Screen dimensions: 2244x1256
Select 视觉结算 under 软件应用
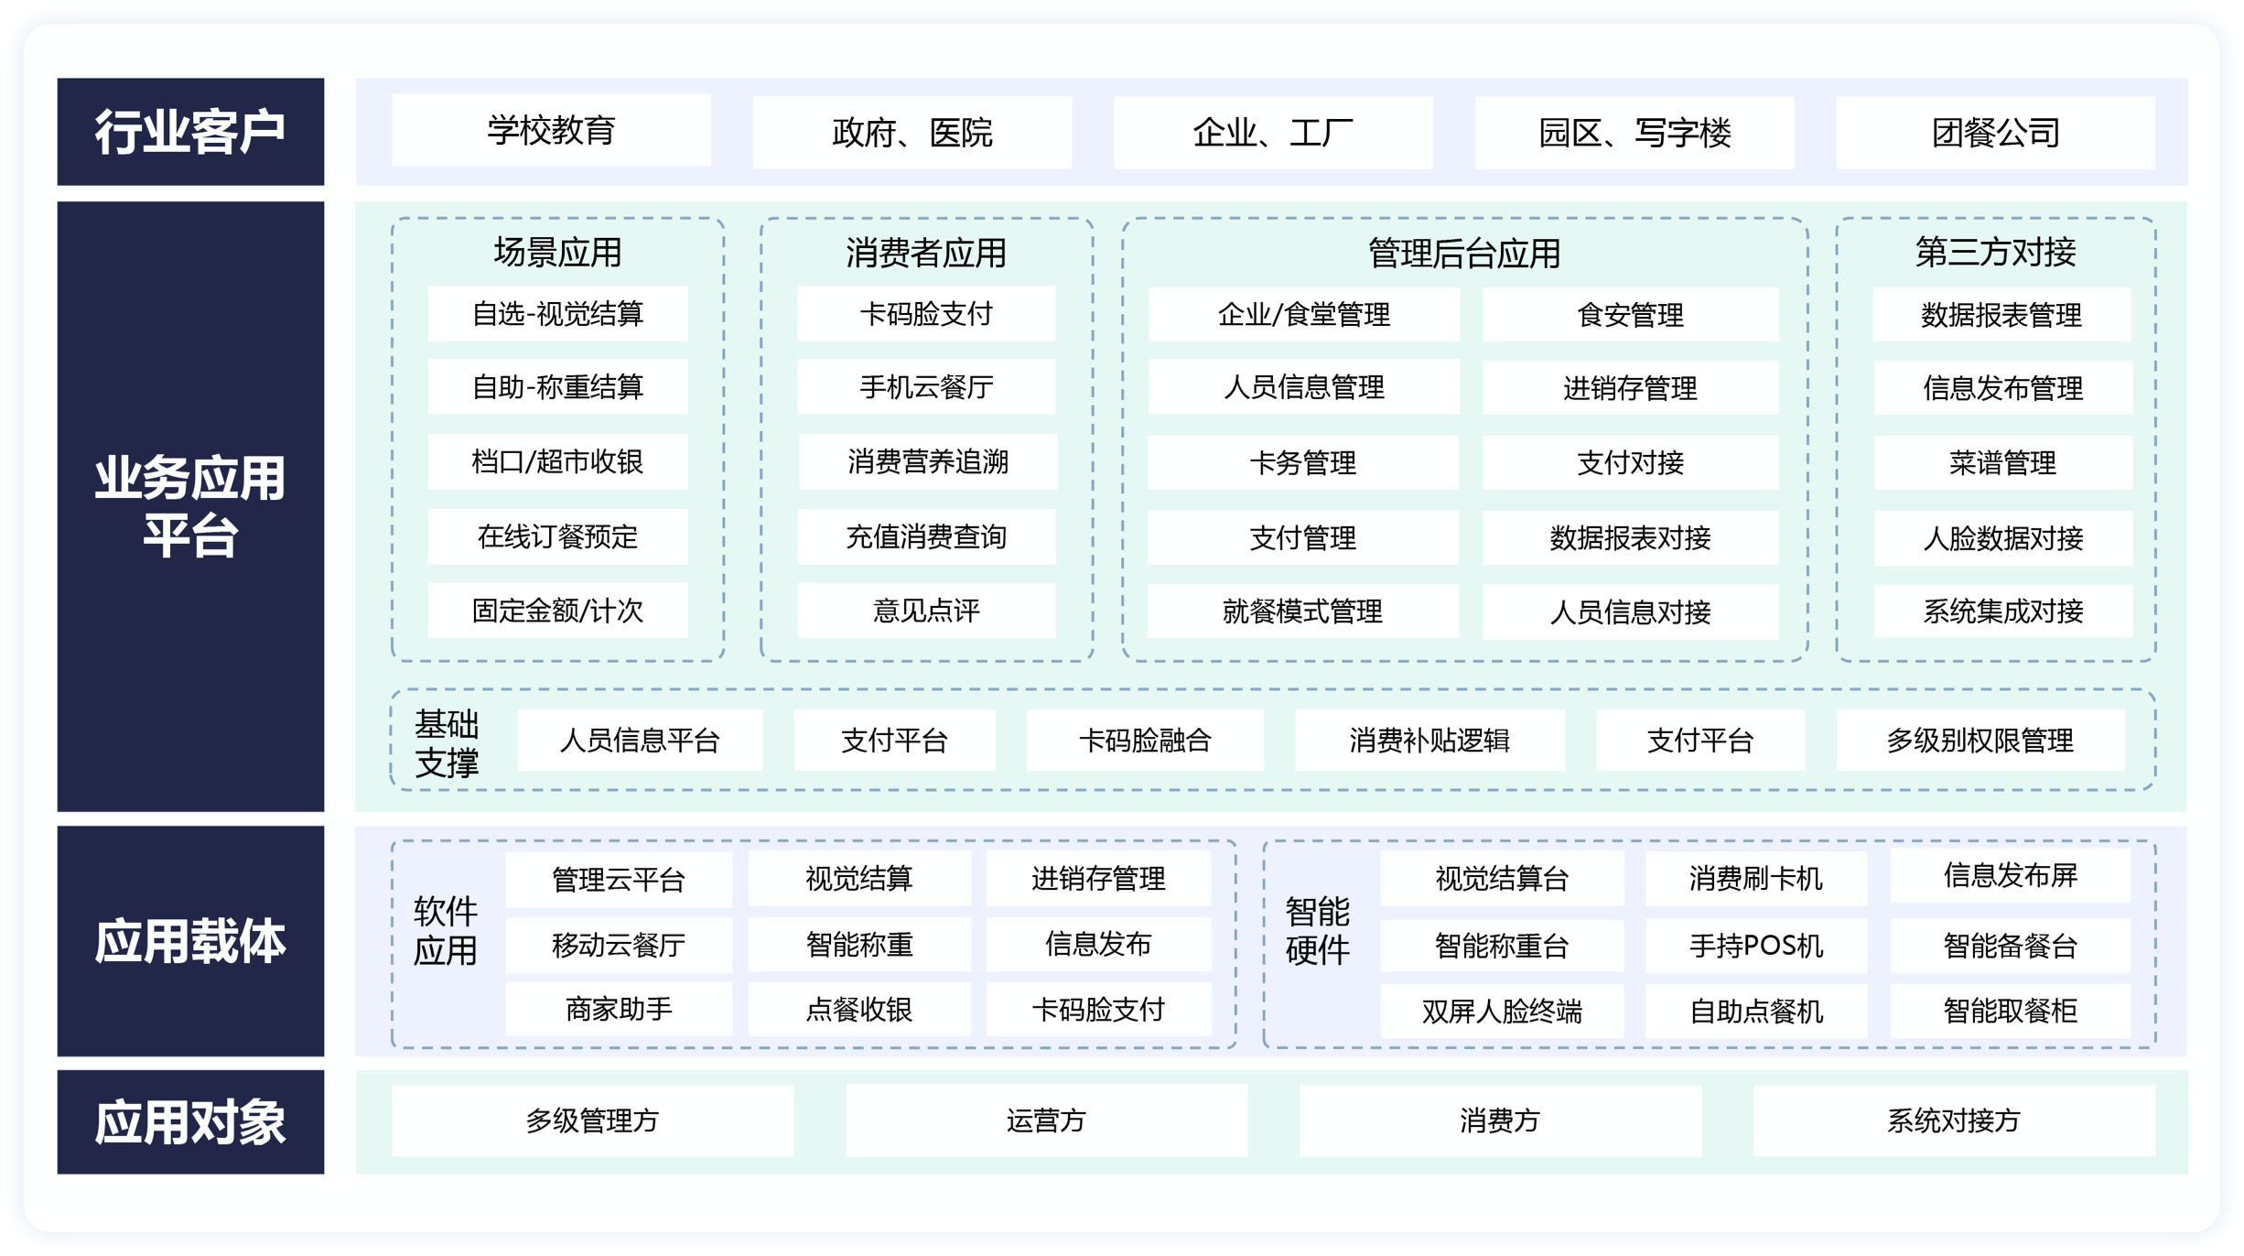coord(859,879)
